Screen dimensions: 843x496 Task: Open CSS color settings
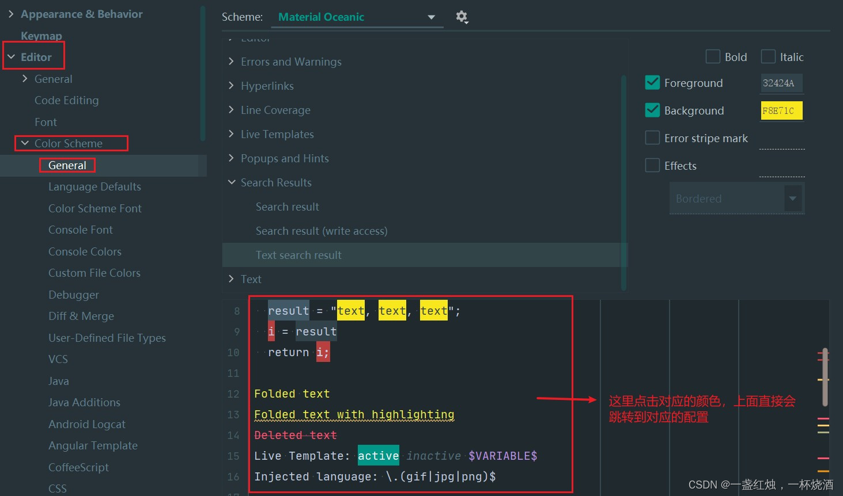tap(58, 489)
